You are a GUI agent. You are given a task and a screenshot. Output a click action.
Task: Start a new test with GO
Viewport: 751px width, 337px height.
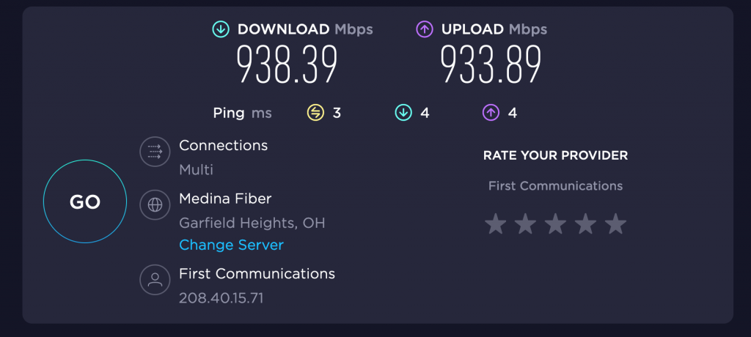pos(85,201)
